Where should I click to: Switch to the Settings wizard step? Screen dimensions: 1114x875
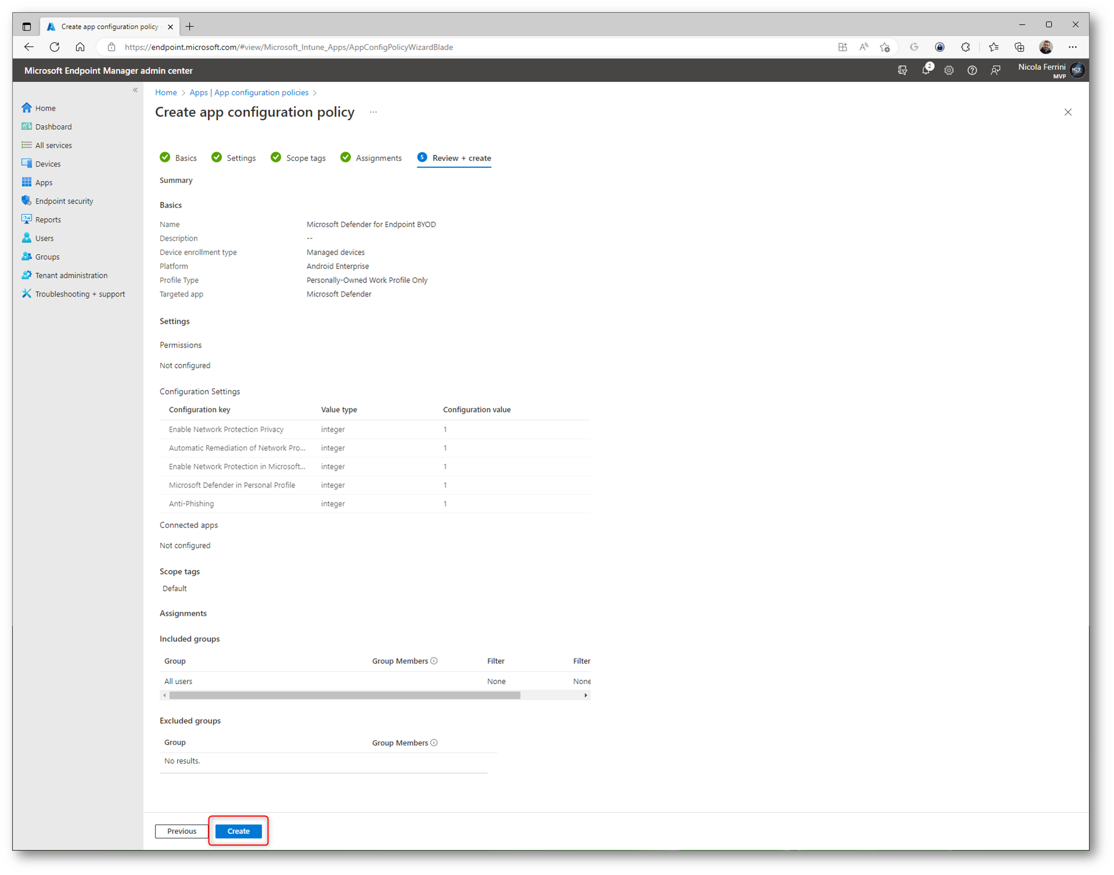pyautogui.click(x=234, y=158)
